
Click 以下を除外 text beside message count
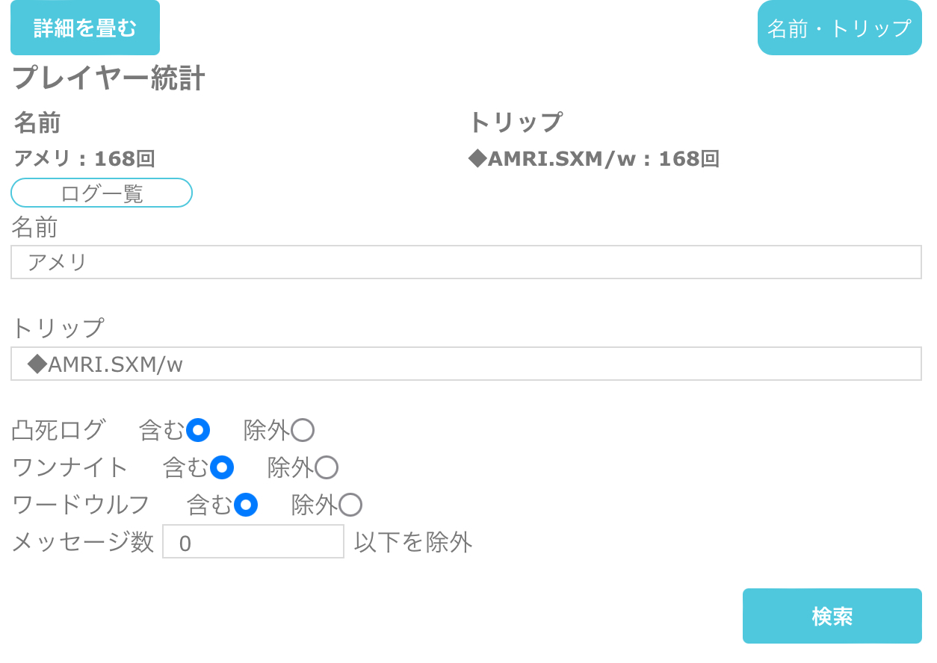413,542
